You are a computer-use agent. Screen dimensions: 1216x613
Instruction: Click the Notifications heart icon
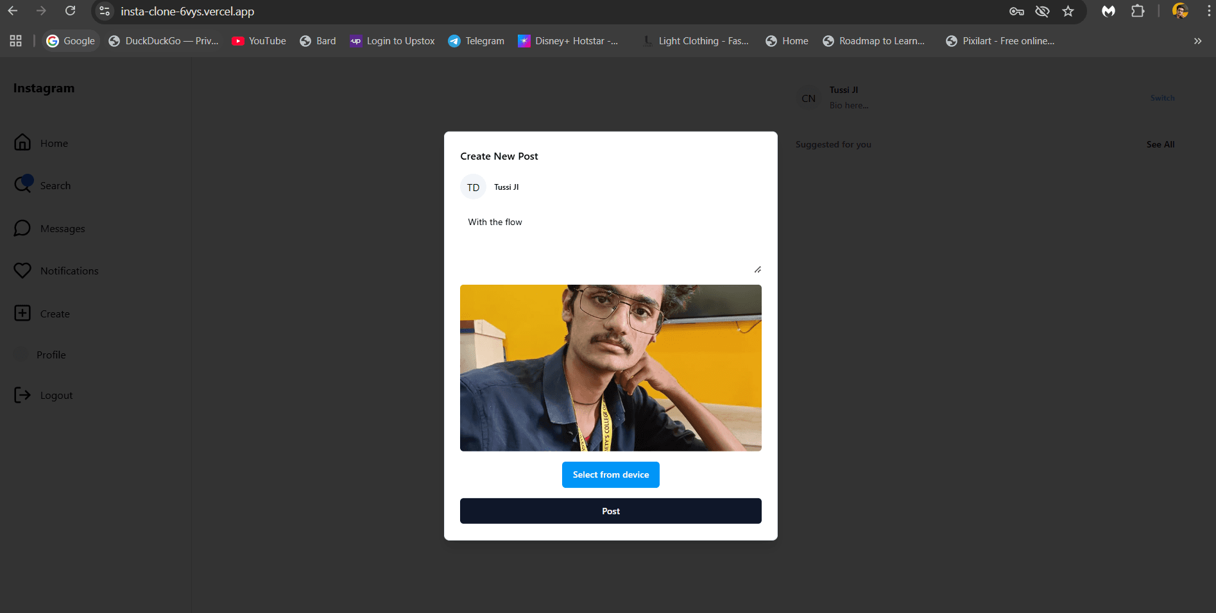(22, 271)
